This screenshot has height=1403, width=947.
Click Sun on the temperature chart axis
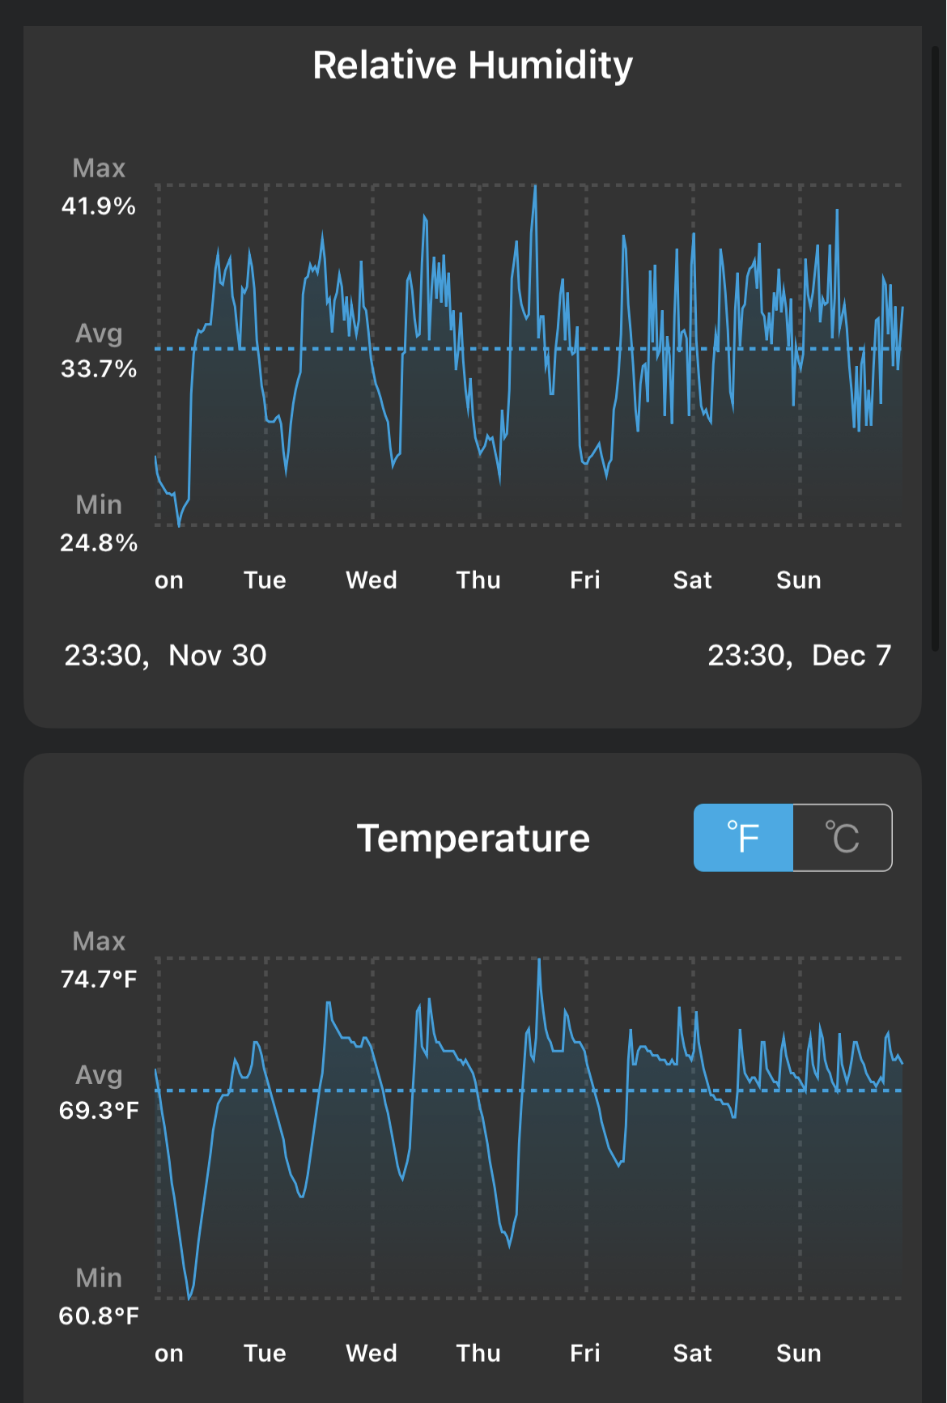click(799, 1353)
